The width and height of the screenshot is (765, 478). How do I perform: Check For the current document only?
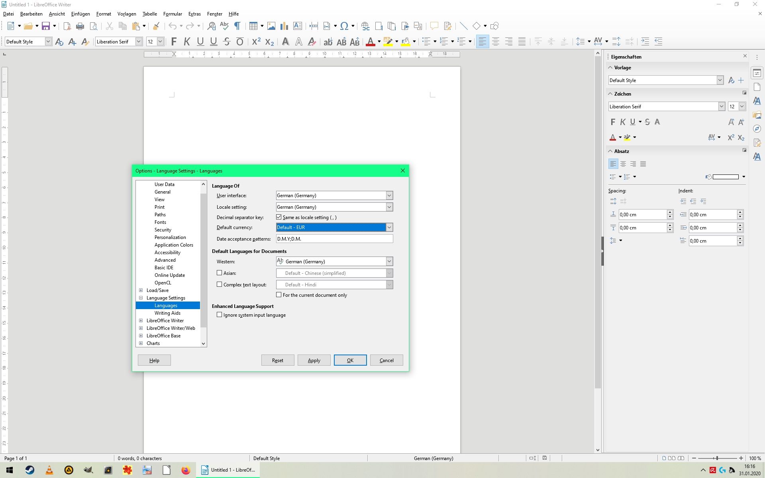coord(279,295)
